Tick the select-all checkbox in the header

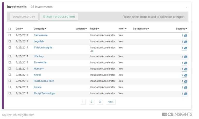[10, 29]
